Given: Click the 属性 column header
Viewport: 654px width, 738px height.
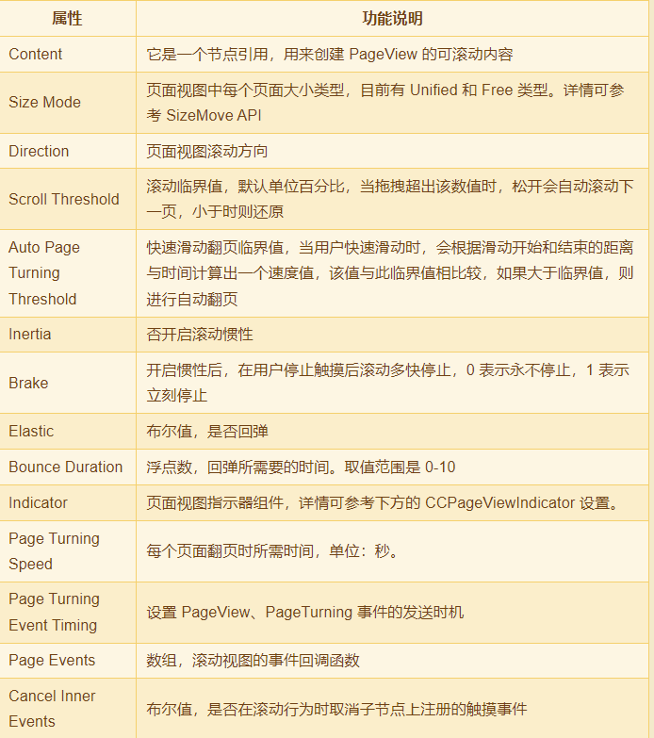Looking at the screenshot, I should pyautogui.click(x=67, y=18).
